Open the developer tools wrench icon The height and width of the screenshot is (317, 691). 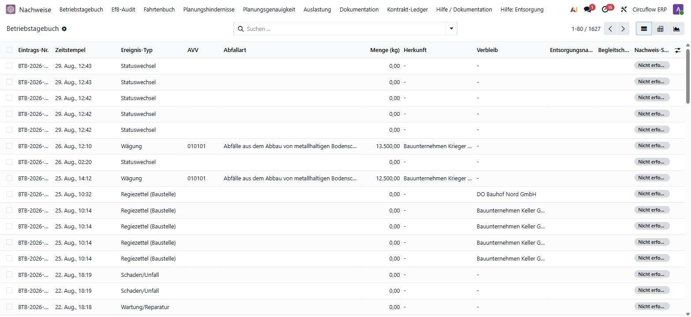click(624, 9)
